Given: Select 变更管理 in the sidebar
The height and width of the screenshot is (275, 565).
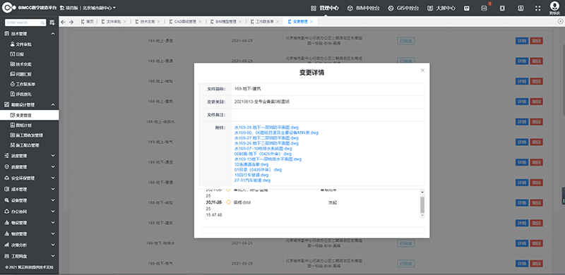Looking at the screenshot, I should point(30,115).
